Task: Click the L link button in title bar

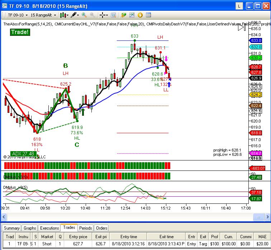Action: [239, 6]
